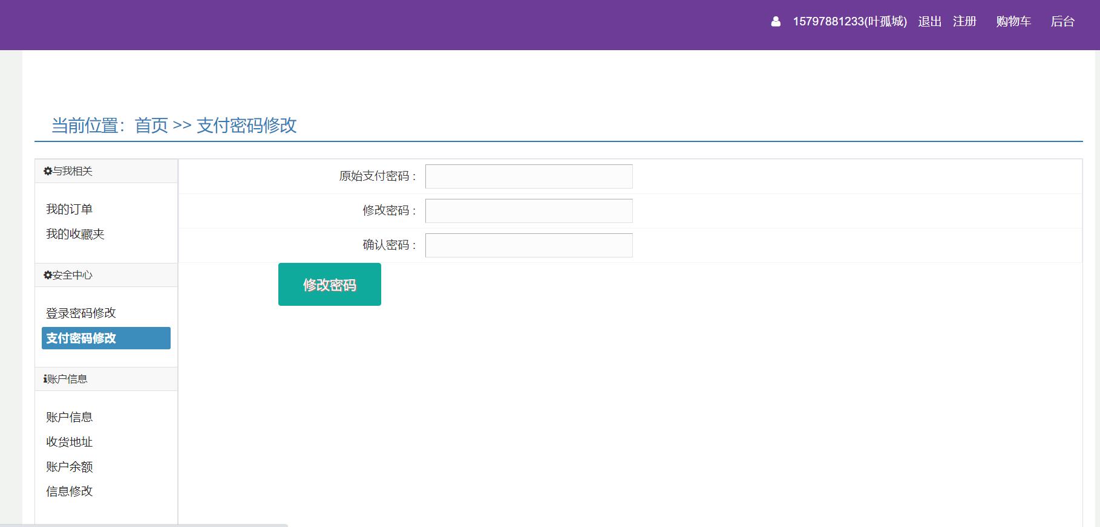Focus the 原始支付密码 input field
Screen dimensions: 1100x527
pyautogui.click(x=529, y=176)
